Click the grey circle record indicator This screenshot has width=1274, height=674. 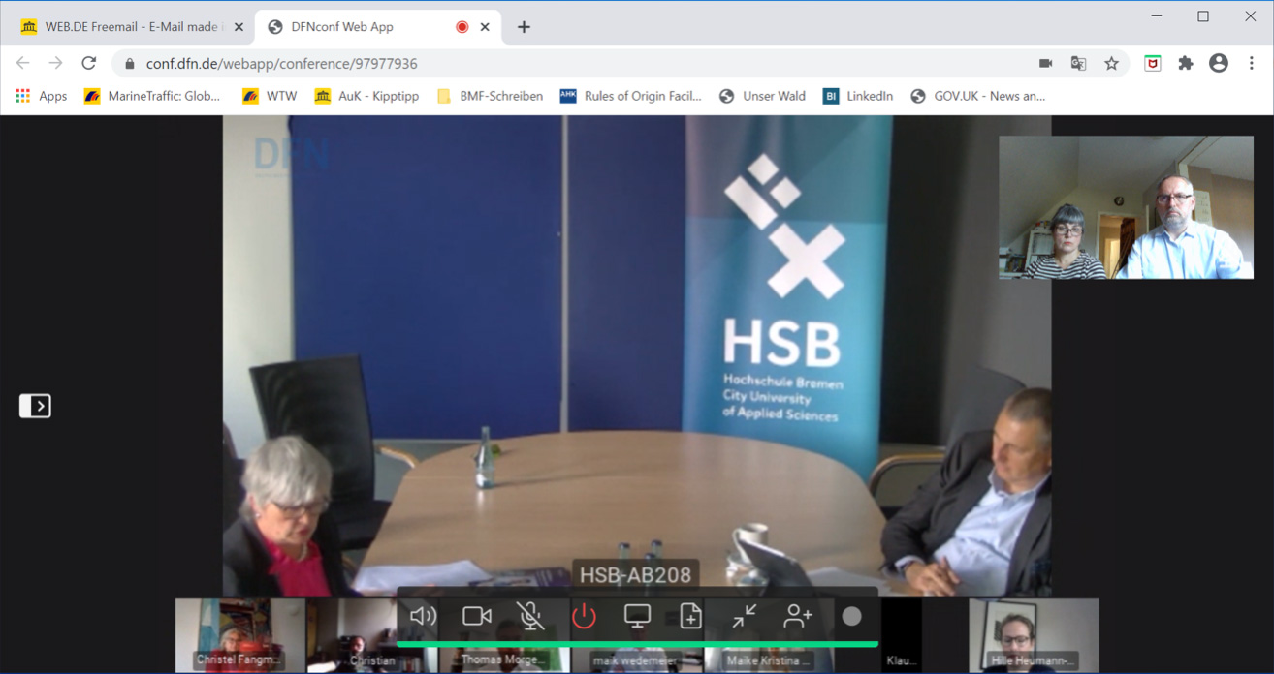point(851,616)
